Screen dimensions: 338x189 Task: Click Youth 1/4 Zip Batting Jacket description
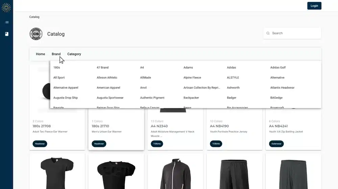(x=286, y=132)
